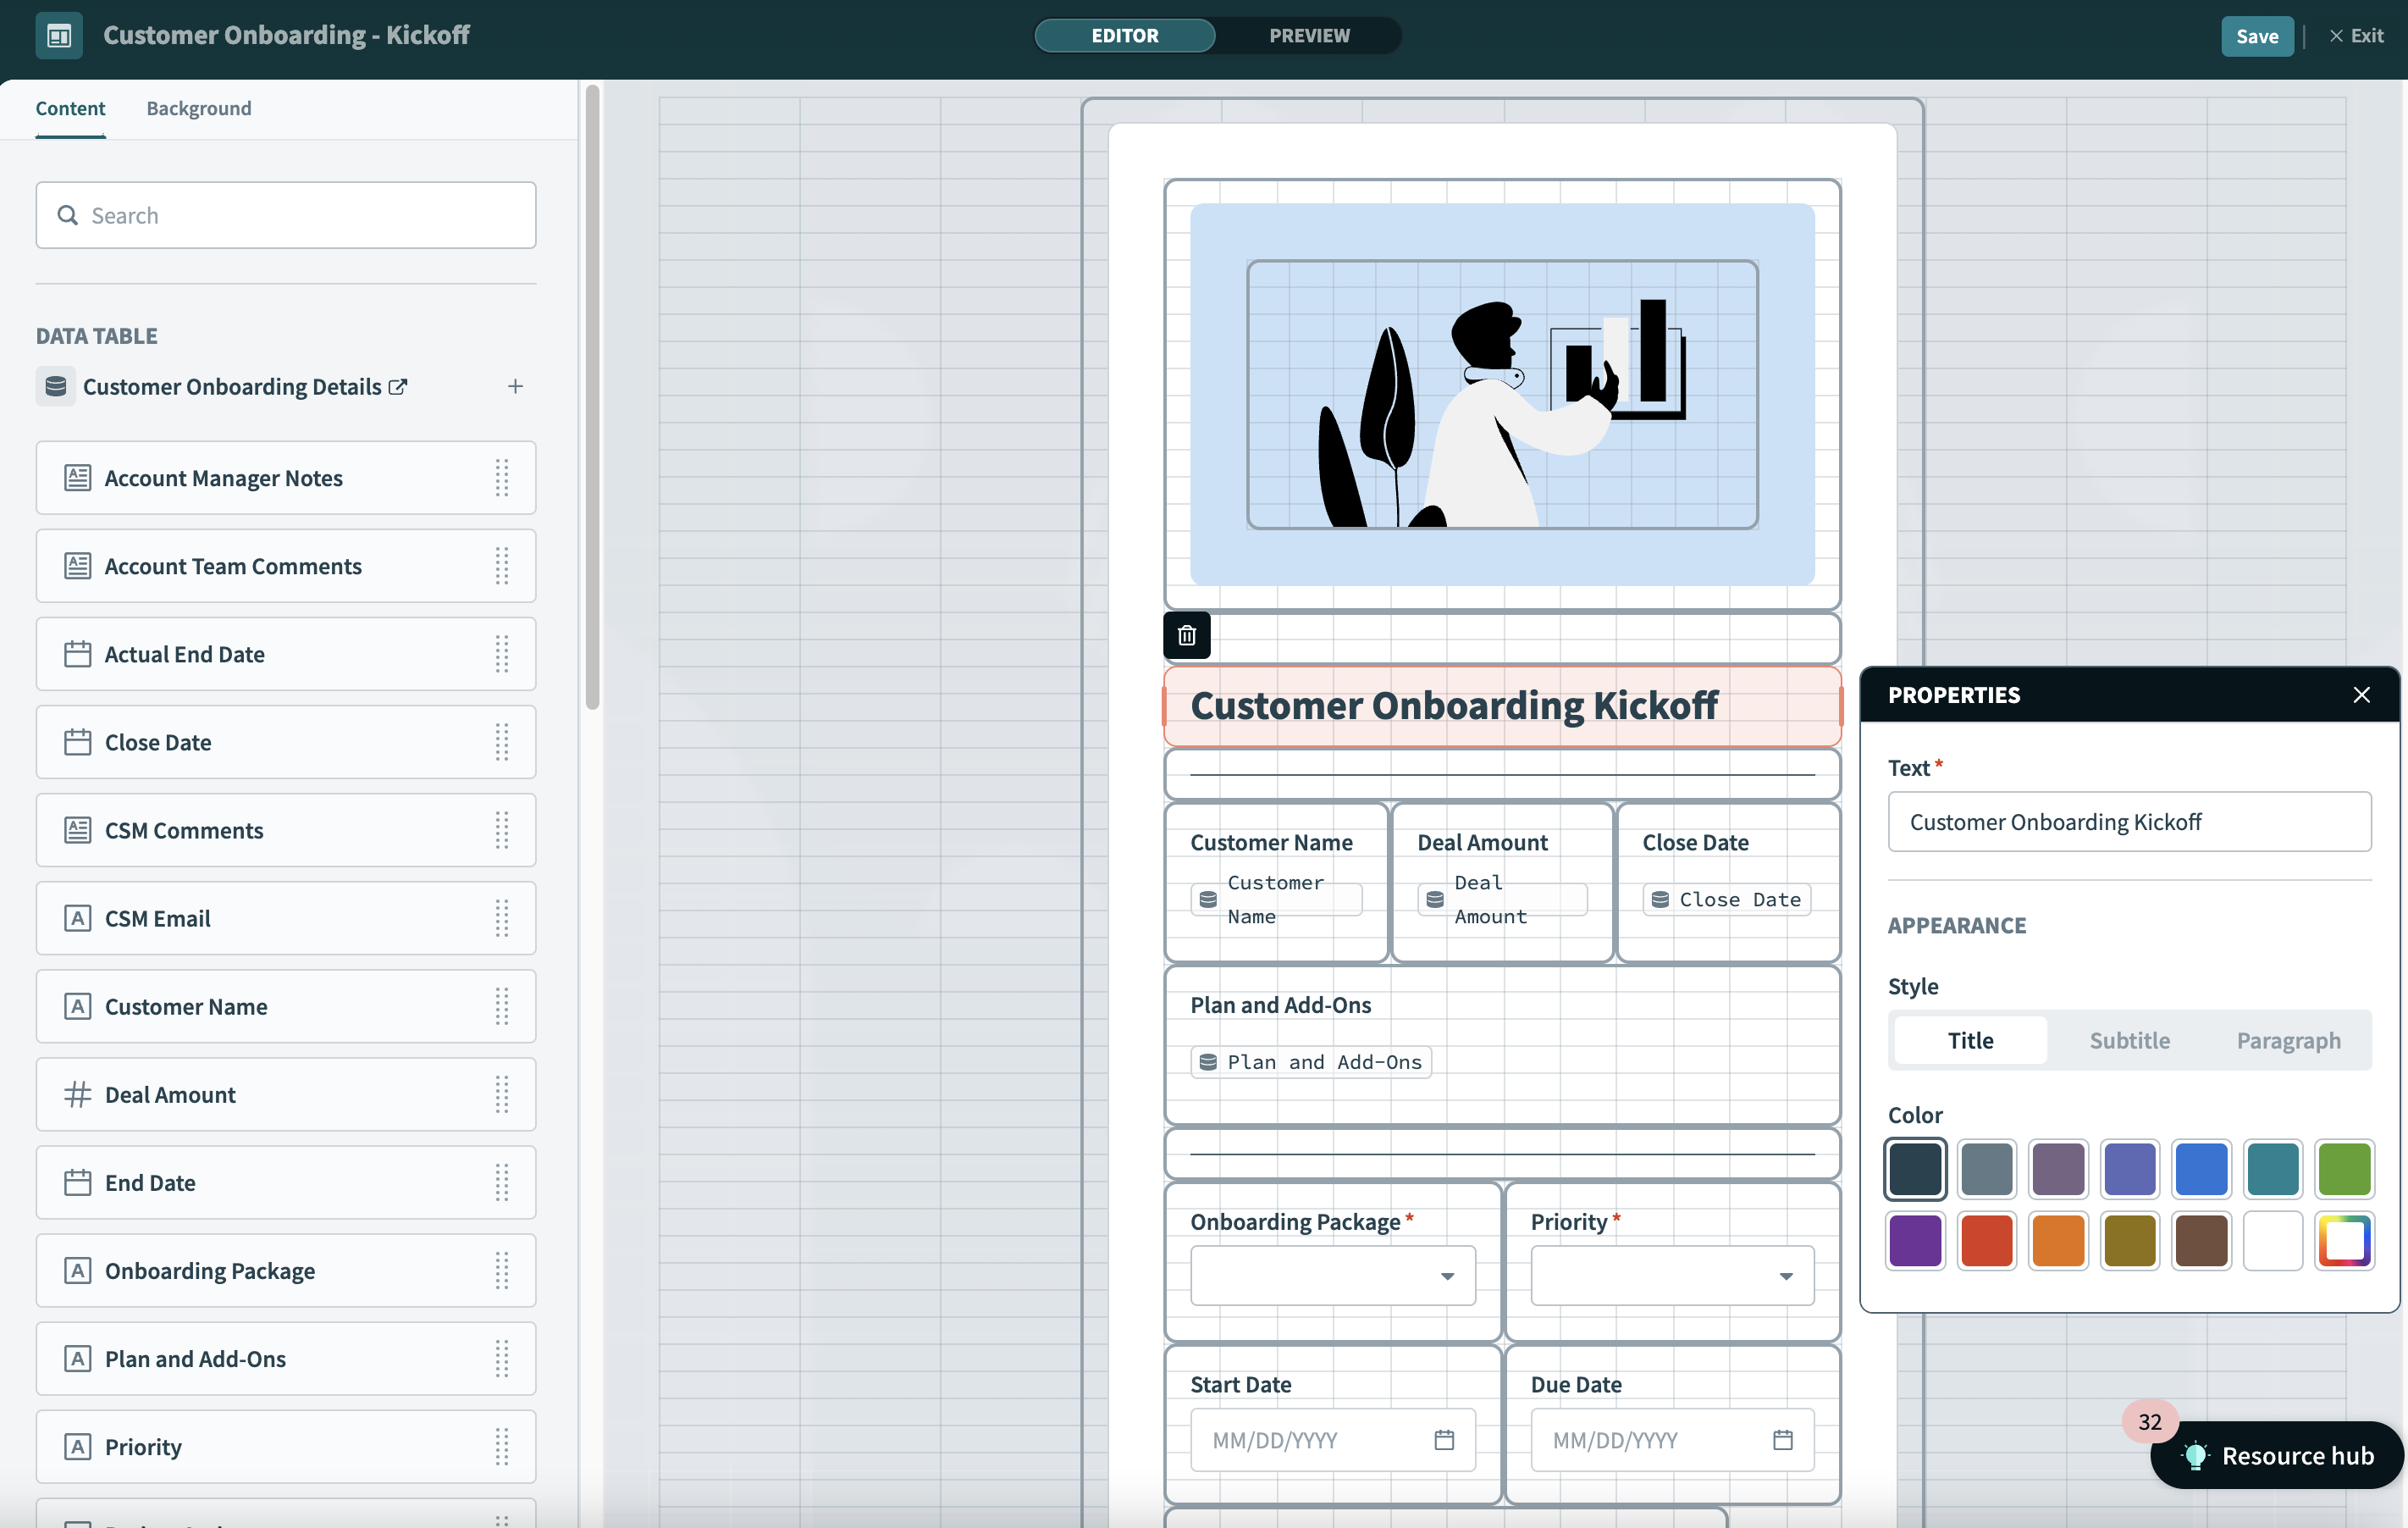The image size is (2408, 1528).
Task: Open the Priority dropdown in form
Action: tap(1672, 1276)
